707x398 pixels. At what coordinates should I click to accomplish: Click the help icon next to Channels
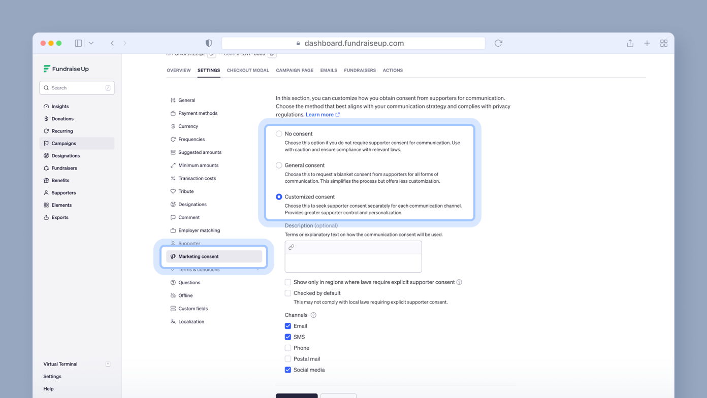coord(313,315)
